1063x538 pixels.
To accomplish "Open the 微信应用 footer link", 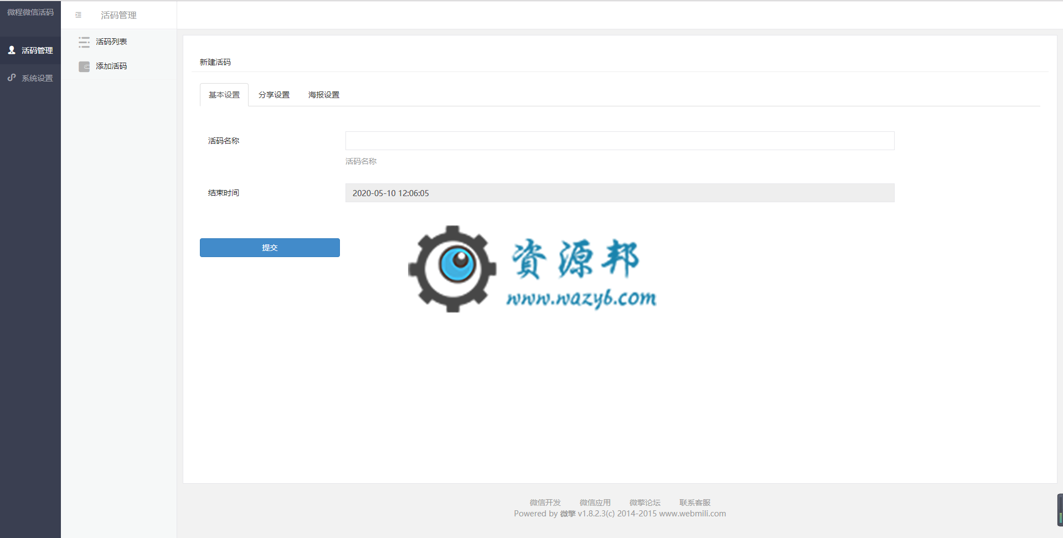I will [595, 503].
